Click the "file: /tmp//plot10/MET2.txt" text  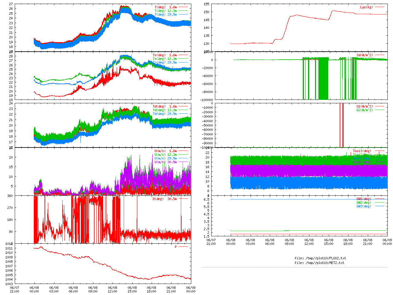tap(319, 263)
